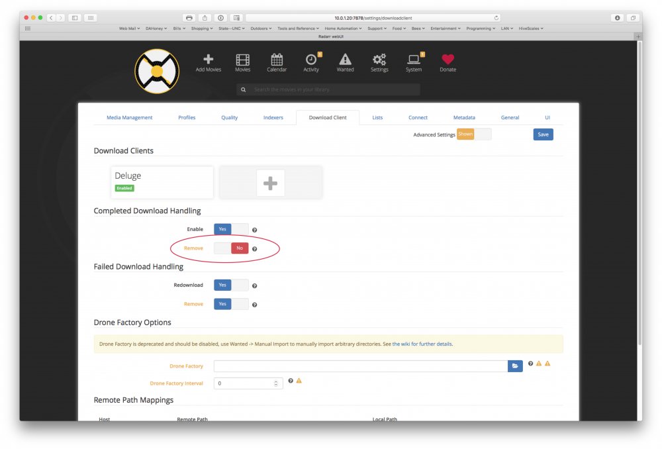Show help for Completed Download Enable
The image size is (662, 449).
point(255,230)
